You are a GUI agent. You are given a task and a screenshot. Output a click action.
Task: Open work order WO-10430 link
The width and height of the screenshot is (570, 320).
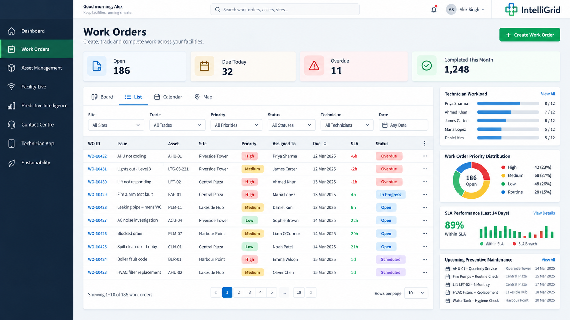coord(97,182)
